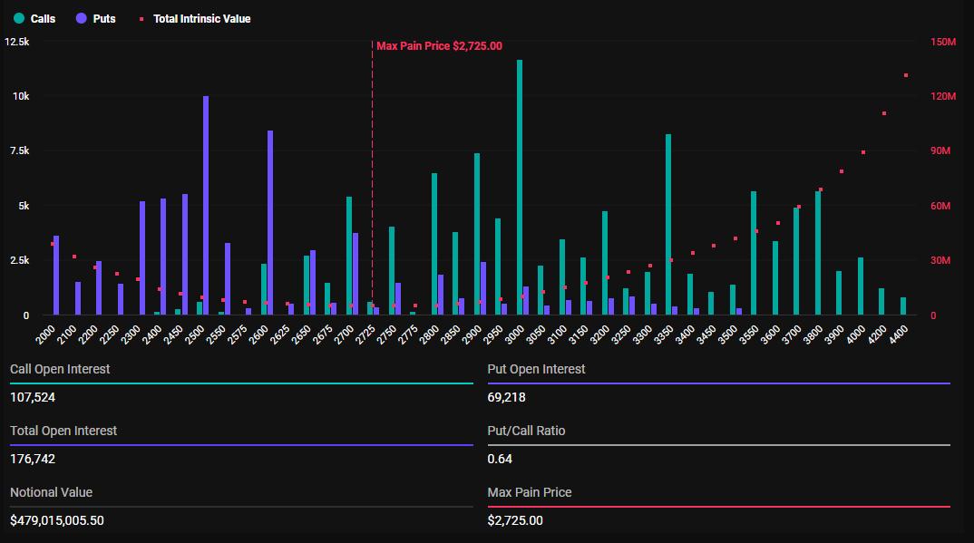The width and height of the screenshot is (974, 543).
Task: Toggle the Calls series in the legend
Action: (34, 19)
